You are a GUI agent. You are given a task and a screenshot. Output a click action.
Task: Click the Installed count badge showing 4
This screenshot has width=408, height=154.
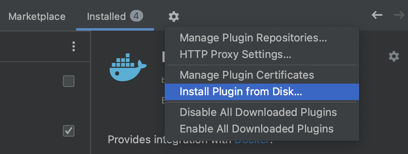(x=137, y=17)
